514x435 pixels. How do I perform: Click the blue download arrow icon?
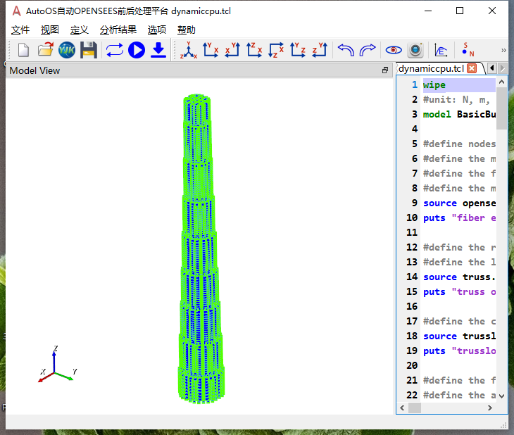click(x=158, y=50)
